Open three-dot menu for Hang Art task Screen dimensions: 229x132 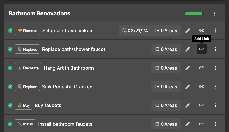click(x=216, y=68)
